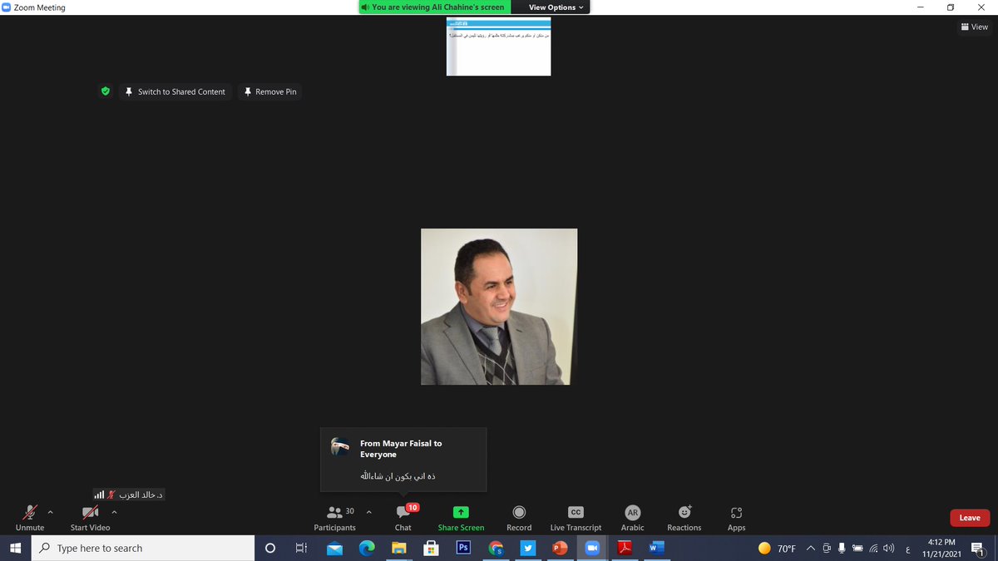
Task: Open the View layout menu
Action: tap(974, 27)
